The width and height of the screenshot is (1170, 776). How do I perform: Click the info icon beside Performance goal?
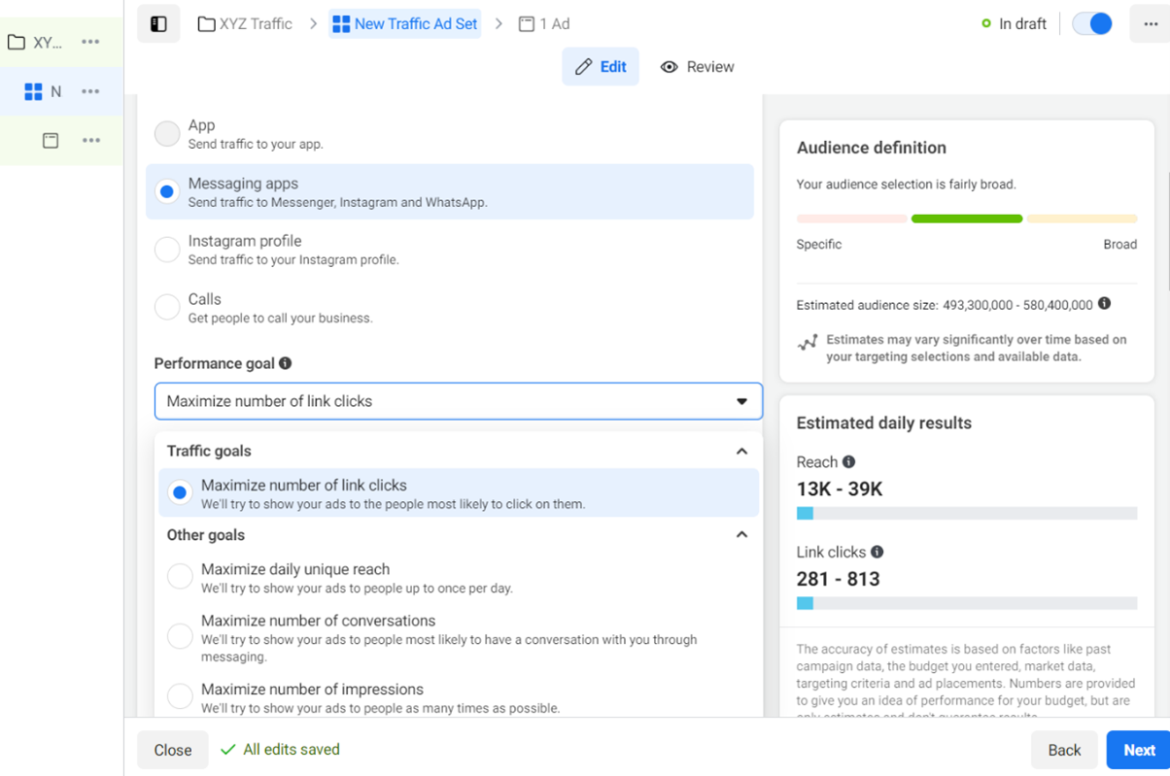285,363
